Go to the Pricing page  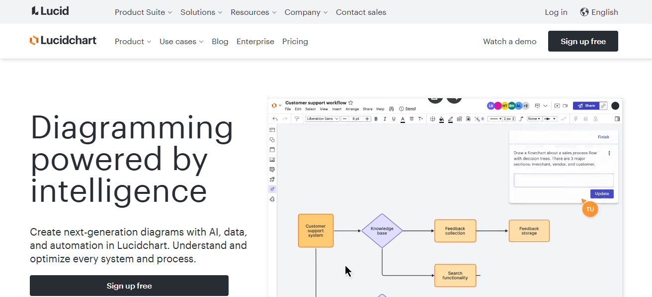[295, 42]
